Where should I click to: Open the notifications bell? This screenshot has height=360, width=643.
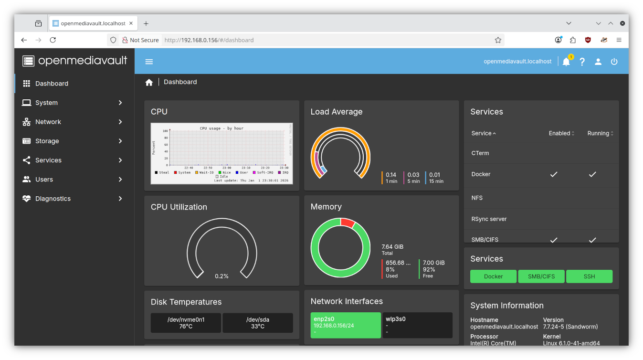click(x=566, y=62)
